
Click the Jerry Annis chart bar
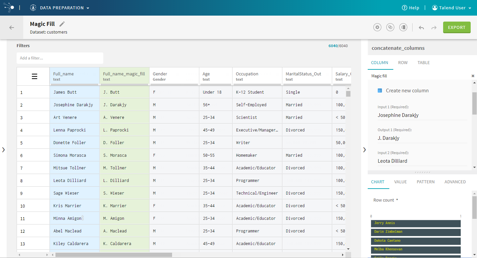416,223
